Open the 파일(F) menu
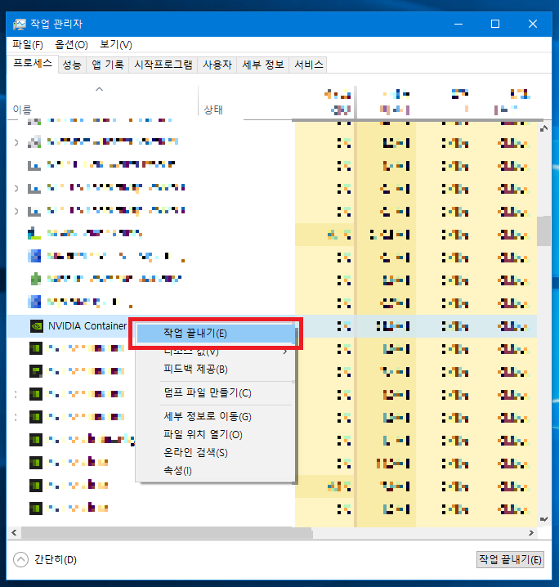 (27, 44)
